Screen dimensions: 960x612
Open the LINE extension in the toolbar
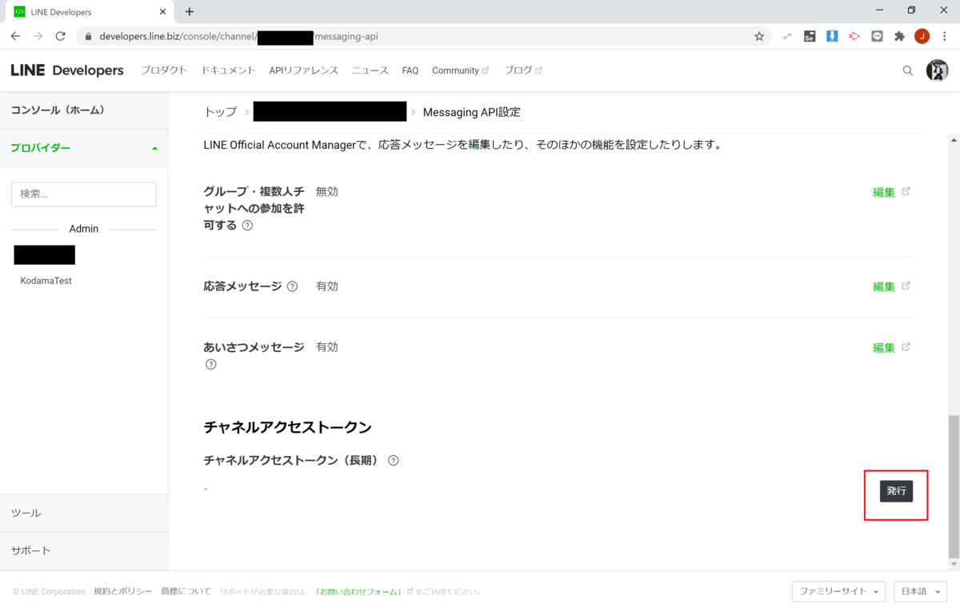(877, 36)
